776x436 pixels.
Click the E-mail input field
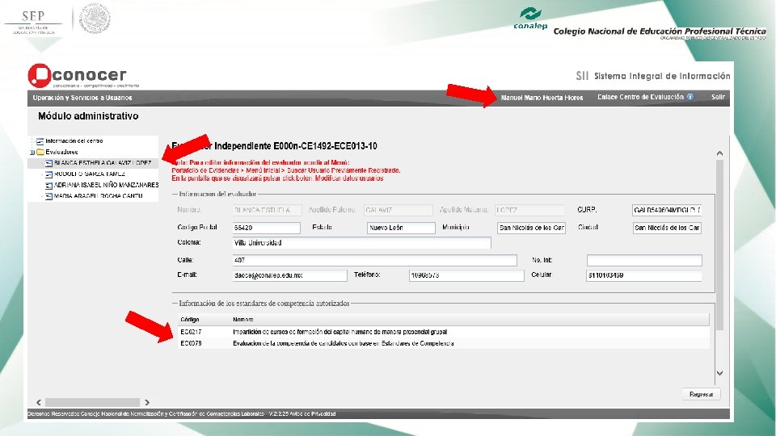289,275
